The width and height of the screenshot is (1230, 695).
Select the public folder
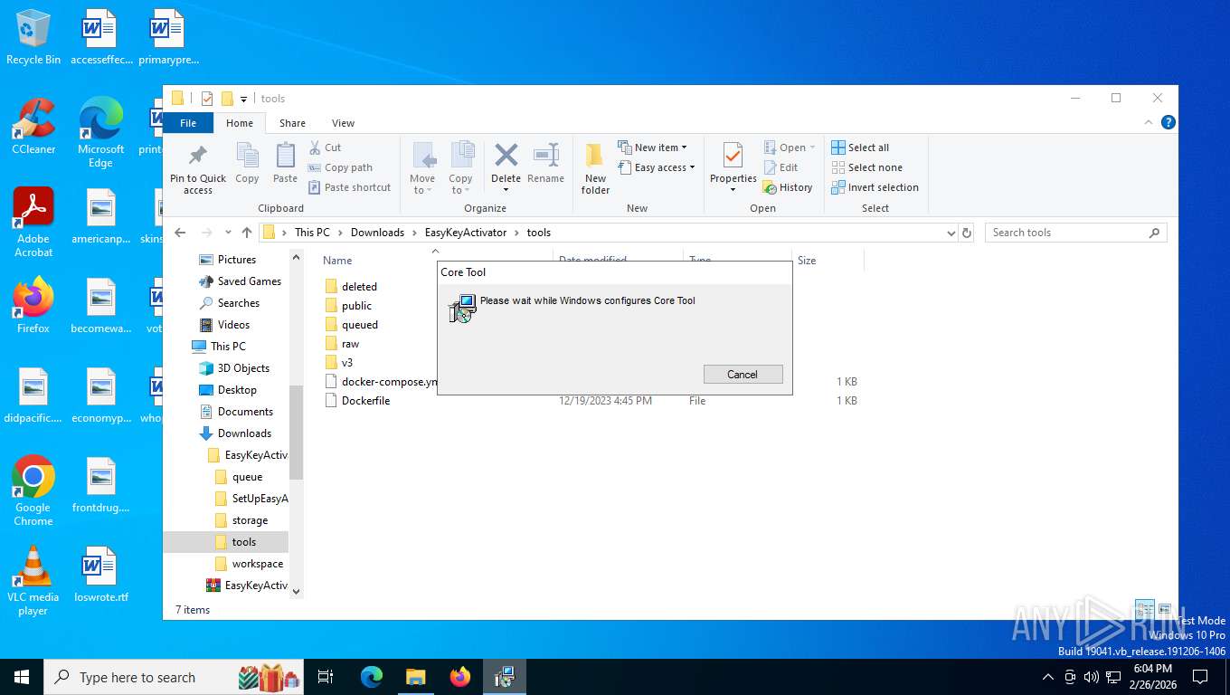point(356,306)
